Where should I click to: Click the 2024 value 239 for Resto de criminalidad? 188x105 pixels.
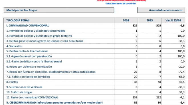pos(135,97)
